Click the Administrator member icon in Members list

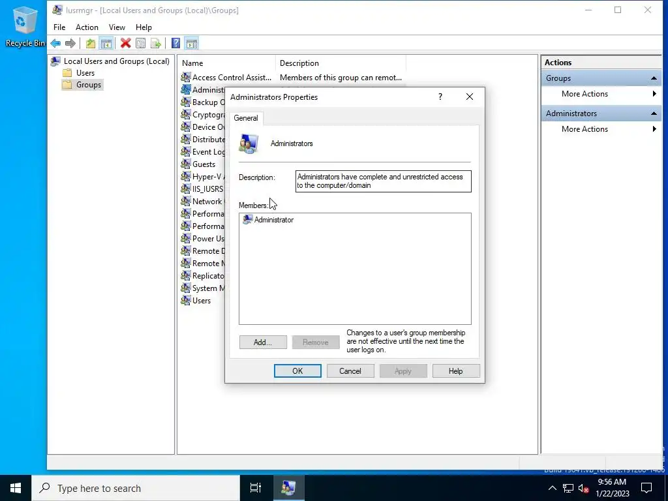pyautogui.click(x=247, y=219)
